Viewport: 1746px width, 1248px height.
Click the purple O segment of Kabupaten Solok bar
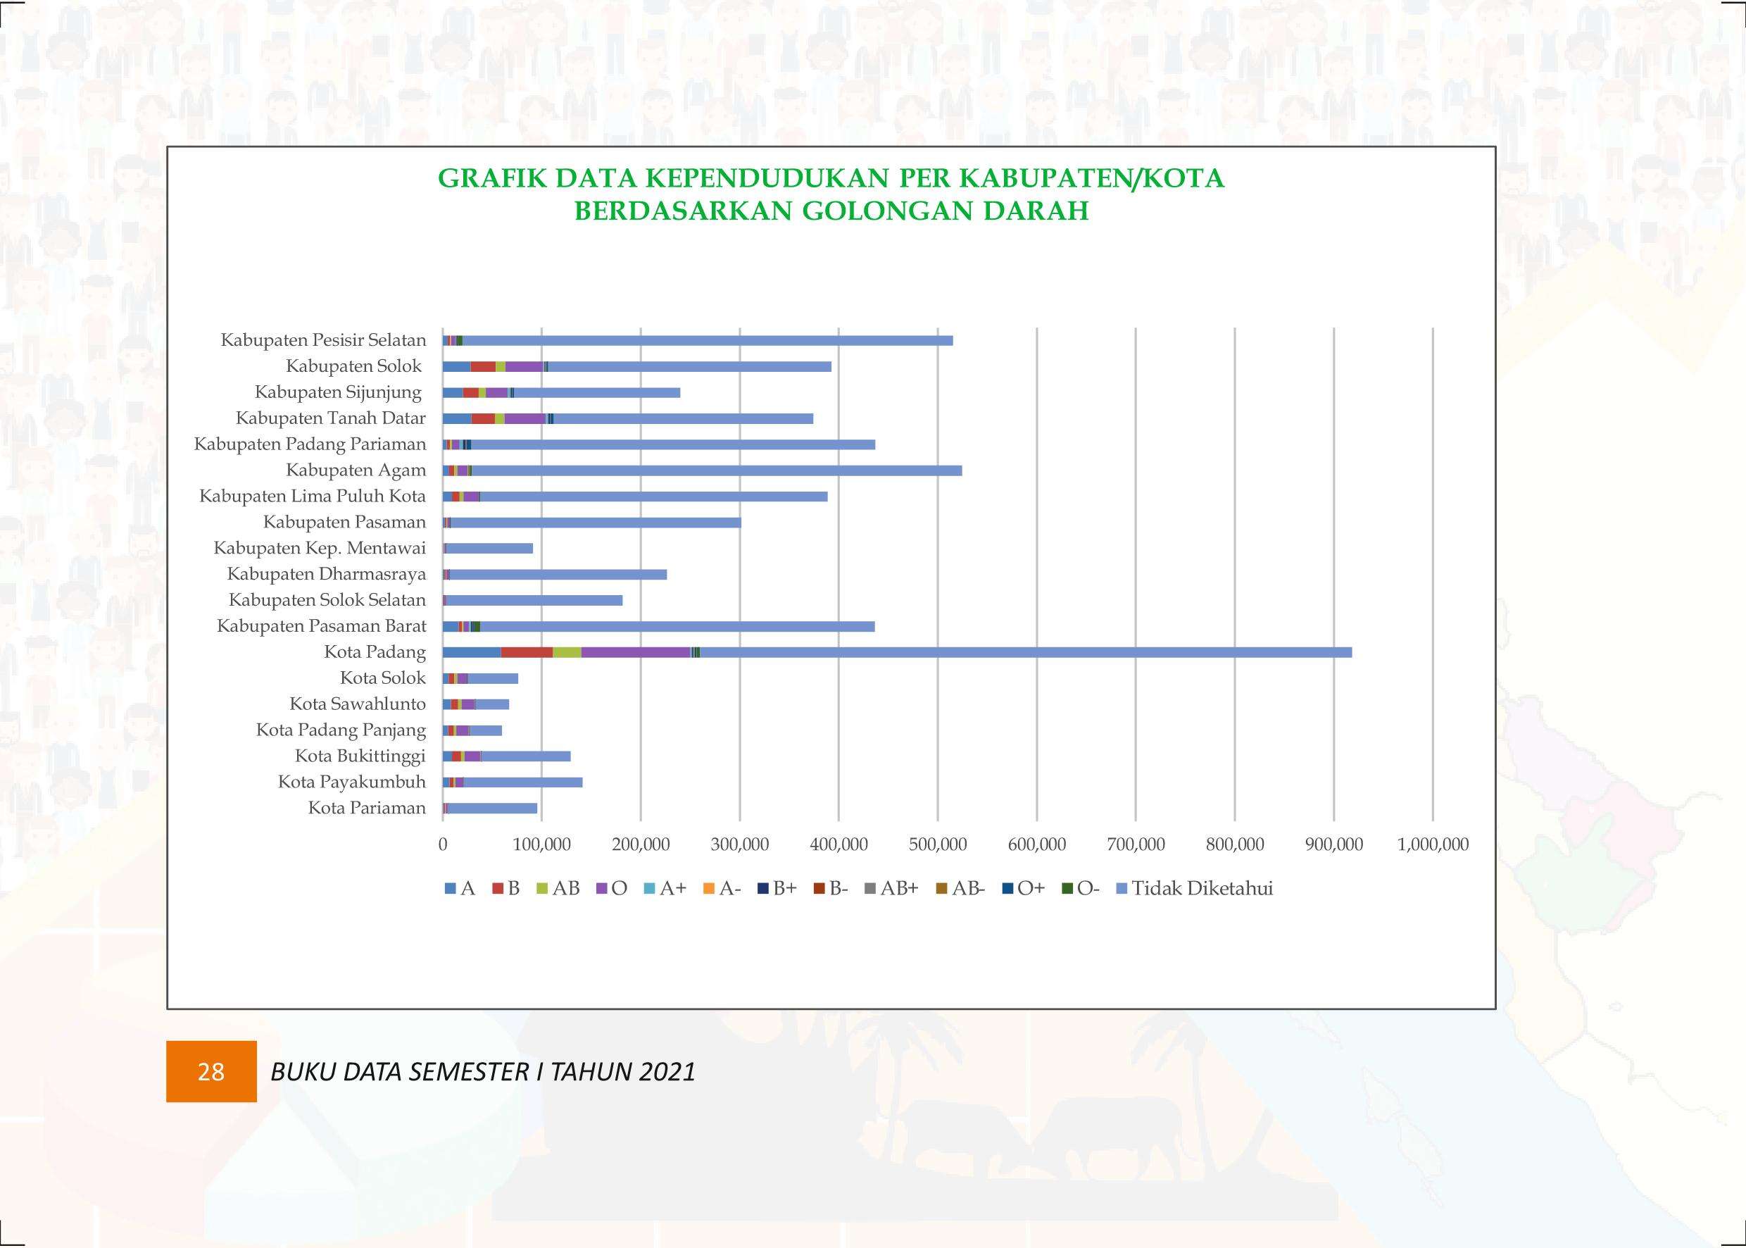[524, 366]
